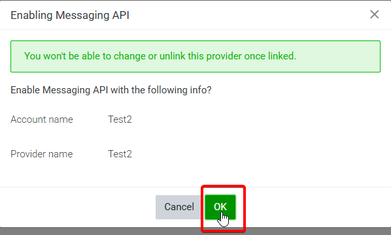391x235 pixels.
Task: Click the Test2 provider name value
Action: tap(120, 154)
